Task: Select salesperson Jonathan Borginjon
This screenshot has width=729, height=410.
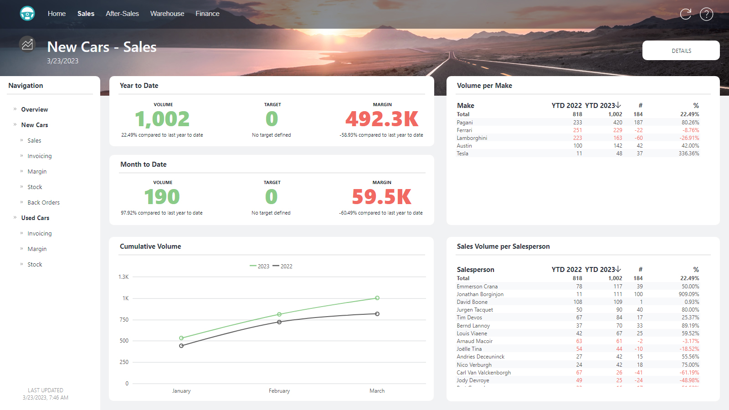Action: pyautogui.click(x=578, y=294)
